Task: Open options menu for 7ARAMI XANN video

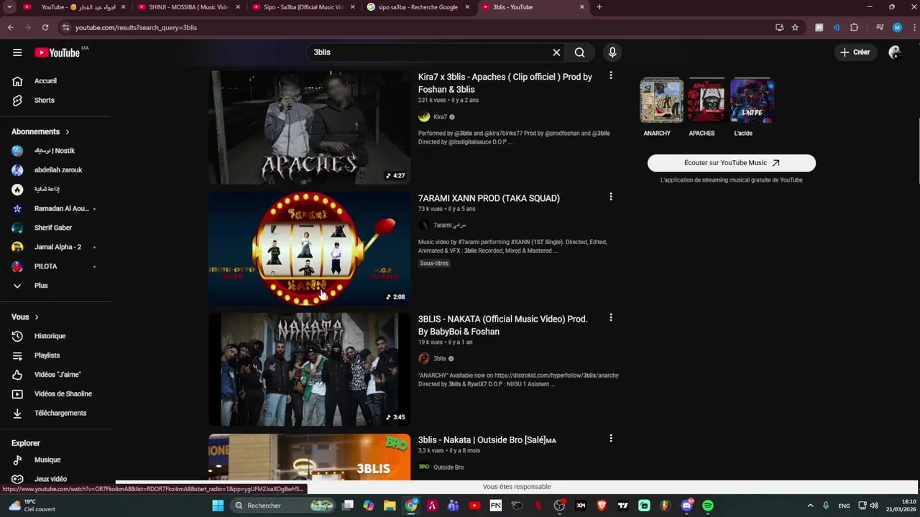Action: point(611,197)
